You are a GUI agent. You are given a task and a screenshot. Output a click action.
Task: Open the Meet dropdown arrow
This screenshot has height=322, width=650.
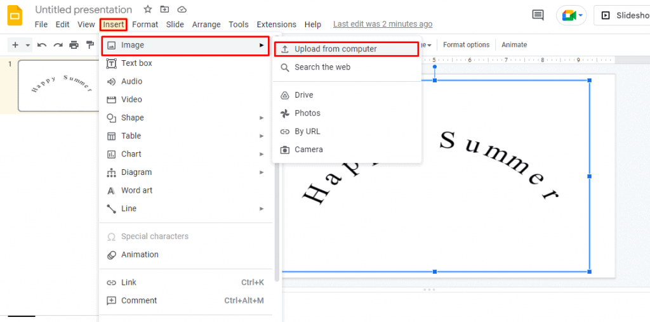[581, 16]
